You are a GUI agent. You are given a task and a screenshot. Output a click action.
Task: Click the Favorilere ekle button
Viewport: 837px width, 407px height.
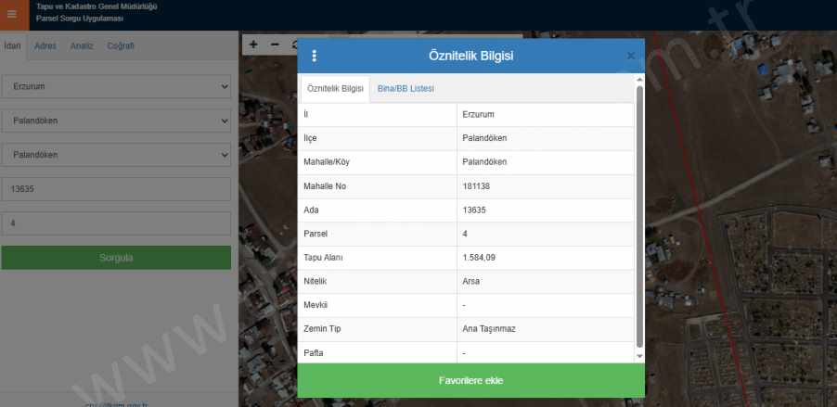pos(470,381)
